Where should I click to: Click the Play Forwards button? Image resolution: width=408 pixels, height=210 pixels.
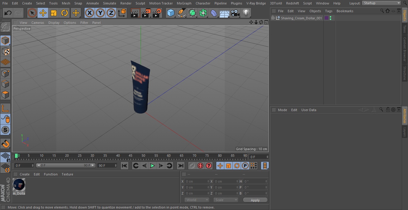[x=152, y=166]
